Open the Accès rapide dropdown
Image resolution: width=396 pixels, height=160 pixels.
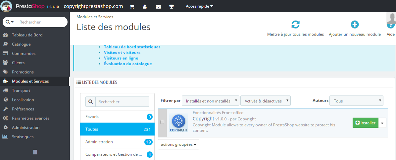200,6
